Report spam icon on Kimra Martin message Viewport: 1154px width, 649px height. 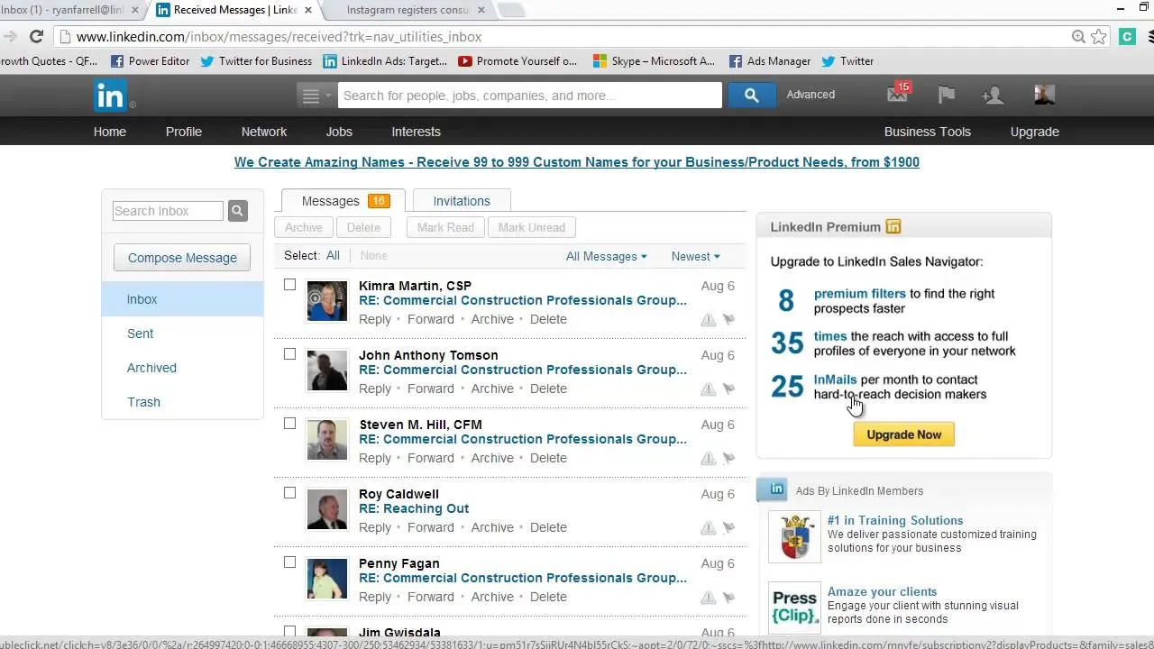click(709, 319)
